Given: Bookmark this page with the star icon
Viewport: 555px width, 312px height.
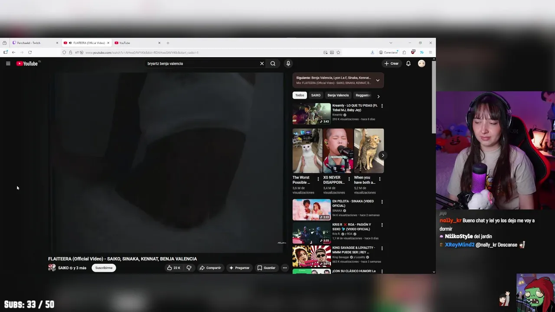Looking at the screenshot, I should click(x=338, y=52).
